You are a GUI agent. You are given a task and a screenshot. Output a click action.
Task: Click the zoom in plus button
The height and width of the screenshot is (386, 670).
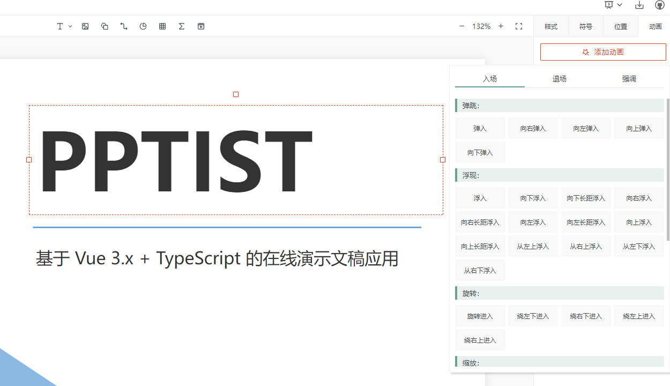(501, 26)
